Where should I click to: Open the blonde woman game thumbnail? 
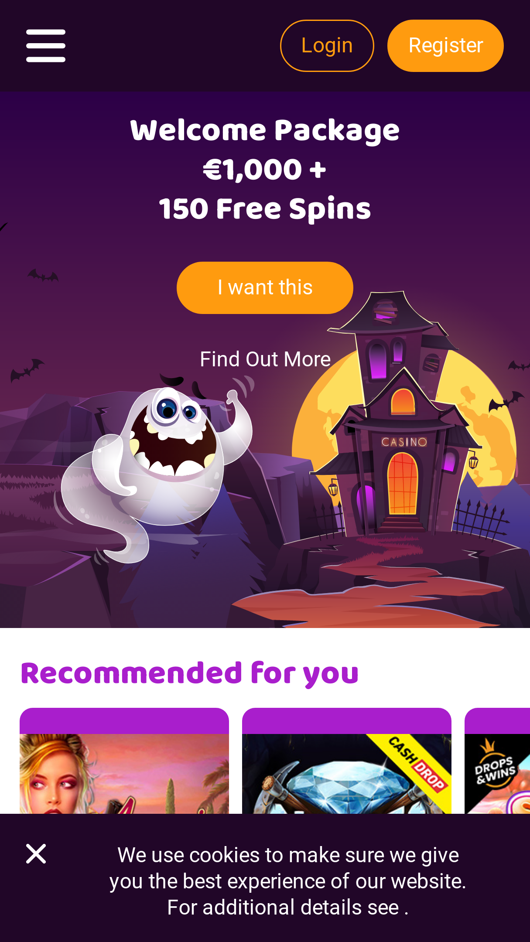click(x=124, y=774)
